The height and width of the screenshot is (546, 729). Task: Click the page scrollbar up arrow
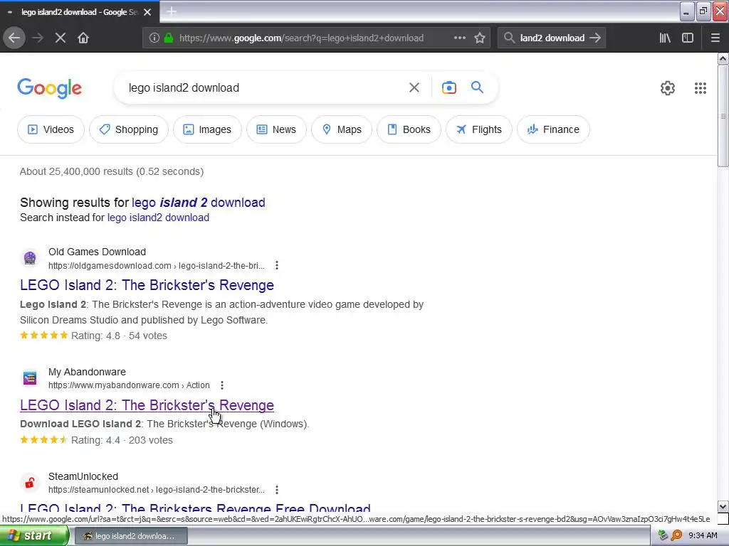tap(723, 58)
